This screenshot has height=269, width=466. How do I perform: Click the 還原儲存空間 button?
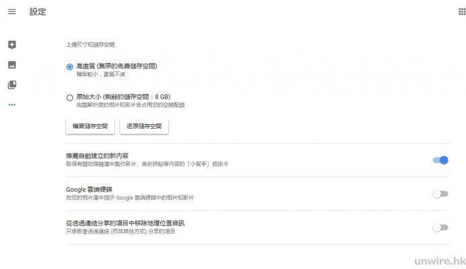pos(144,126)
